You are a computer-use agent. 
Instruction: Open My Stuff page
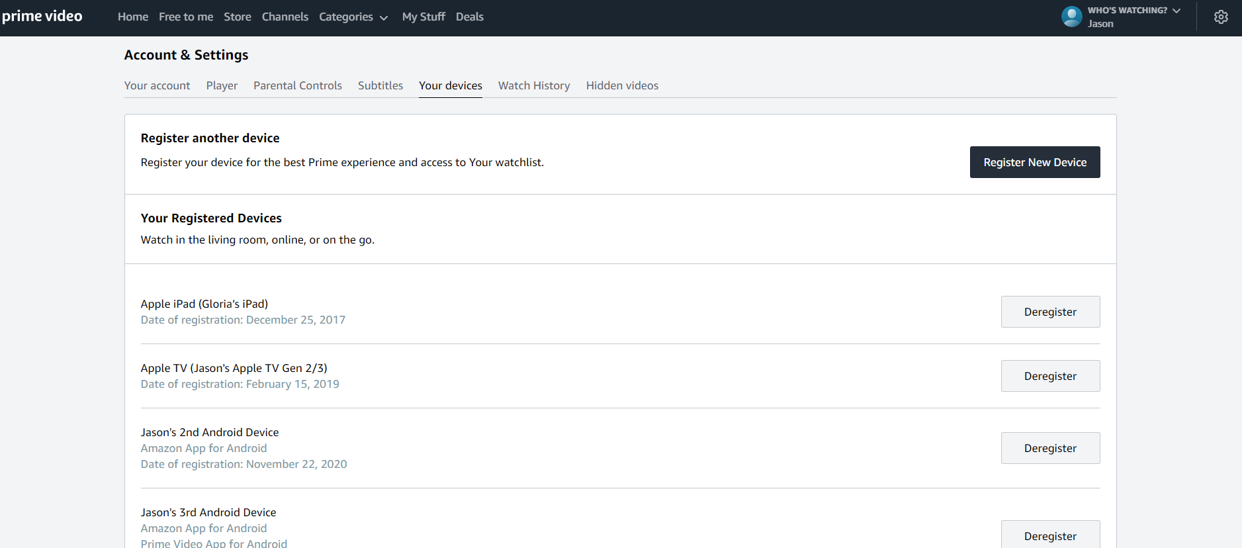[x=423, y=17]
